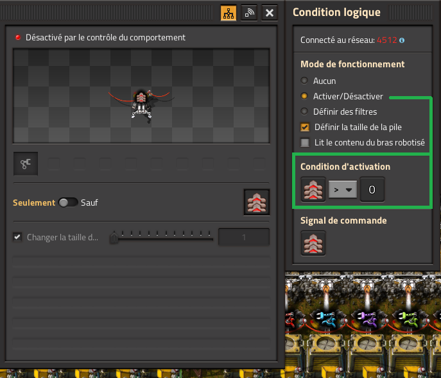Viewport: 441px width, 378px height.
Task: Uncheck Changer la taille de pile
Action: point(17,237)
